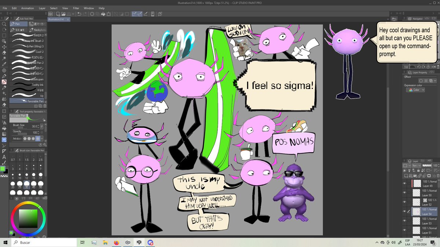Open the Tool property panel menu
The width and height of the screenshot is (440, 247).
click(11, 111)
